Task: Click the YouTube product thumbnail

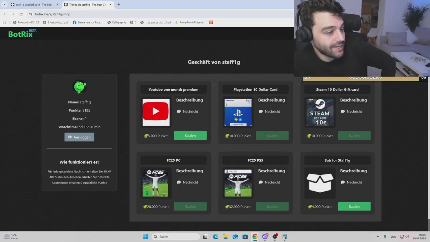Action: (156, 112)
